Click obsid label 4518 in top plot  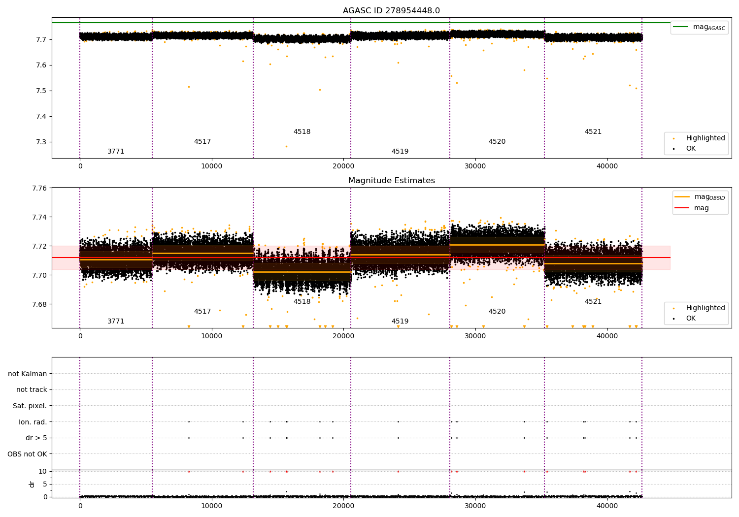click(302, 131)
